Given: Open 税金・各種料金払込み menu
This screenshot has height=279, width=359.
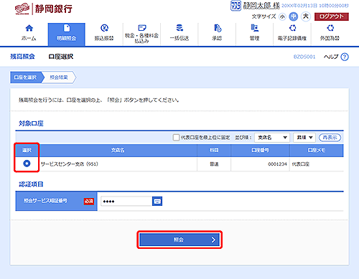Looking at the screenshot, I should (x=141, y=34).
